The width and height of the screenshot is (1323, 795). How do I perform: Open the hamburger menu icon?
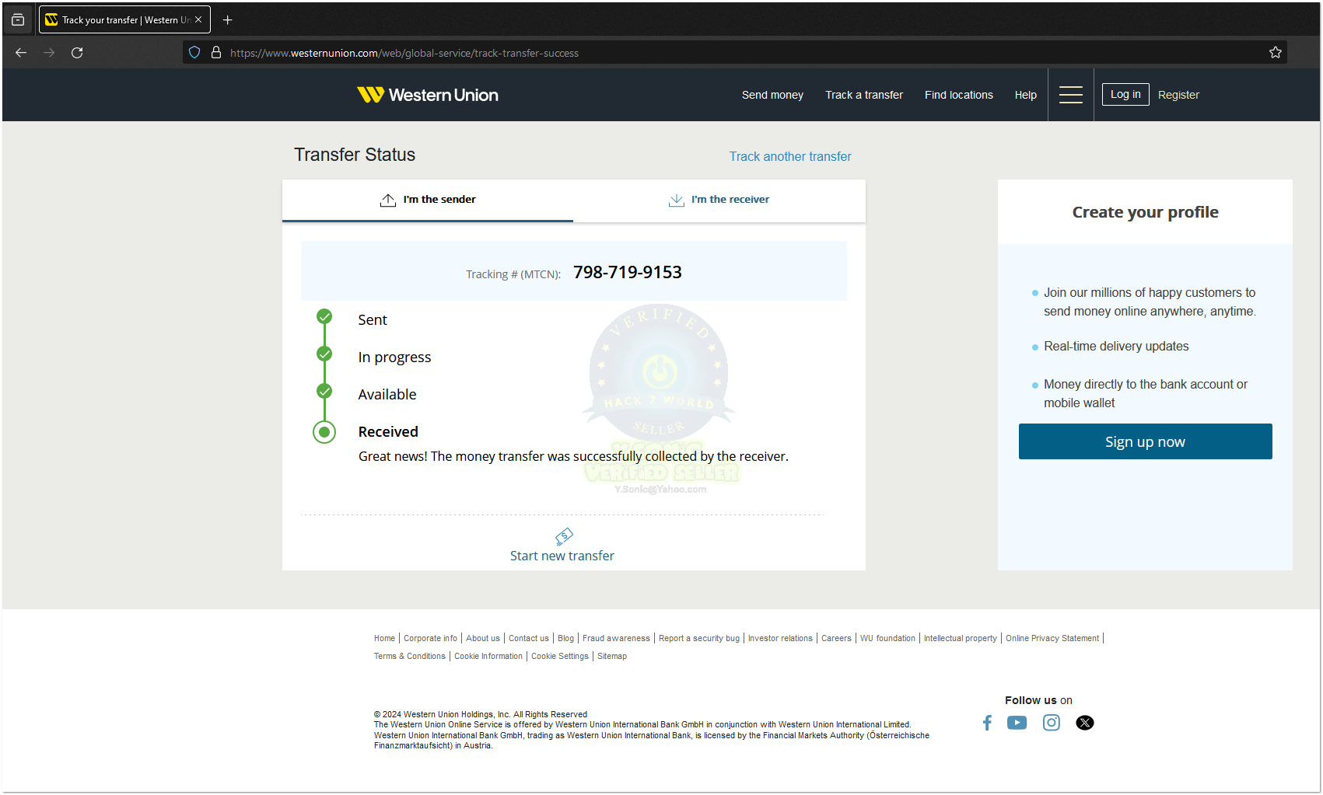[1071, 95]
